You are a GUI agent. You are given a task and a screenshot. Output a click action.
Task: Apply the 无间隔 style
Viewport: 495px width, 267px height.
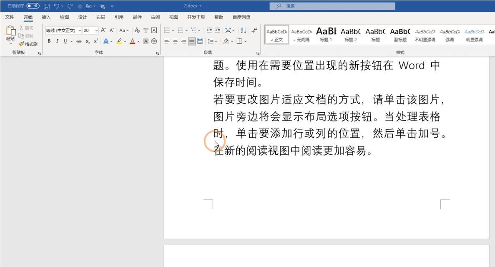pos(301,35)
